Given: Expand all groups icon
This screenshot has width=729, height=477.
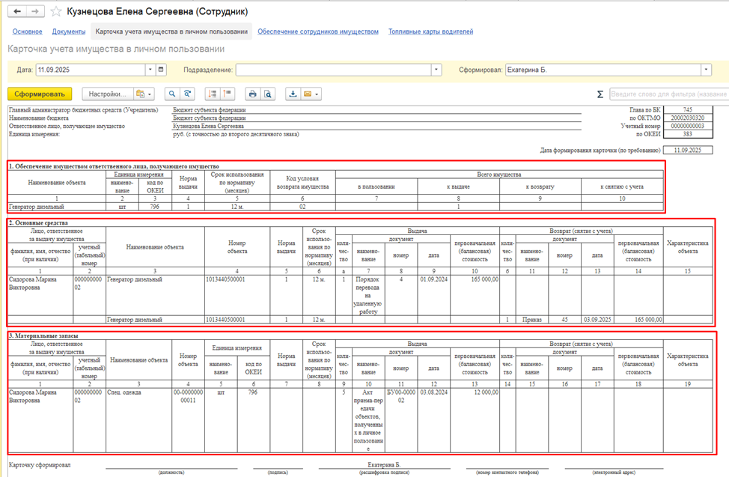Looking at the screenshot, I should click(x=213, y=94).
